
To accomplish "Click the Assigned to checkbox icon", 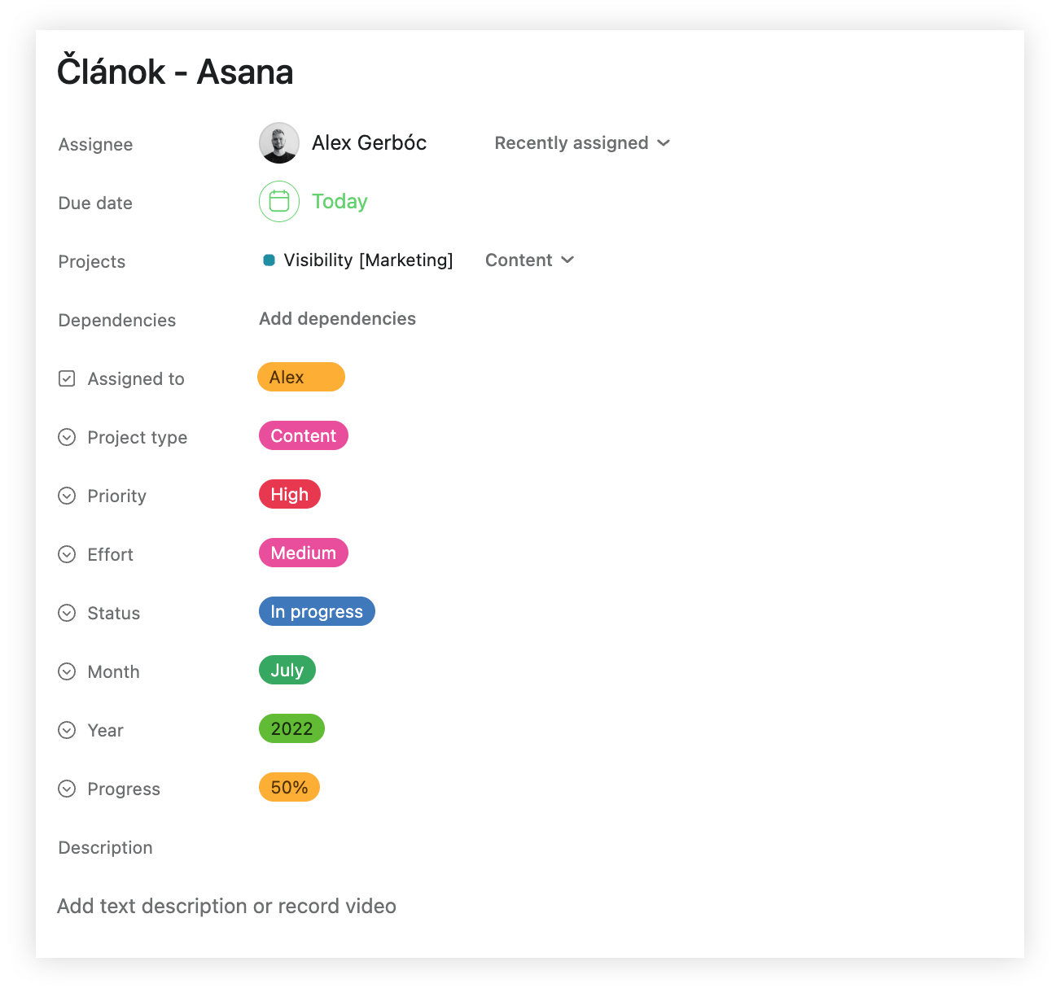I will pos(67,378).
